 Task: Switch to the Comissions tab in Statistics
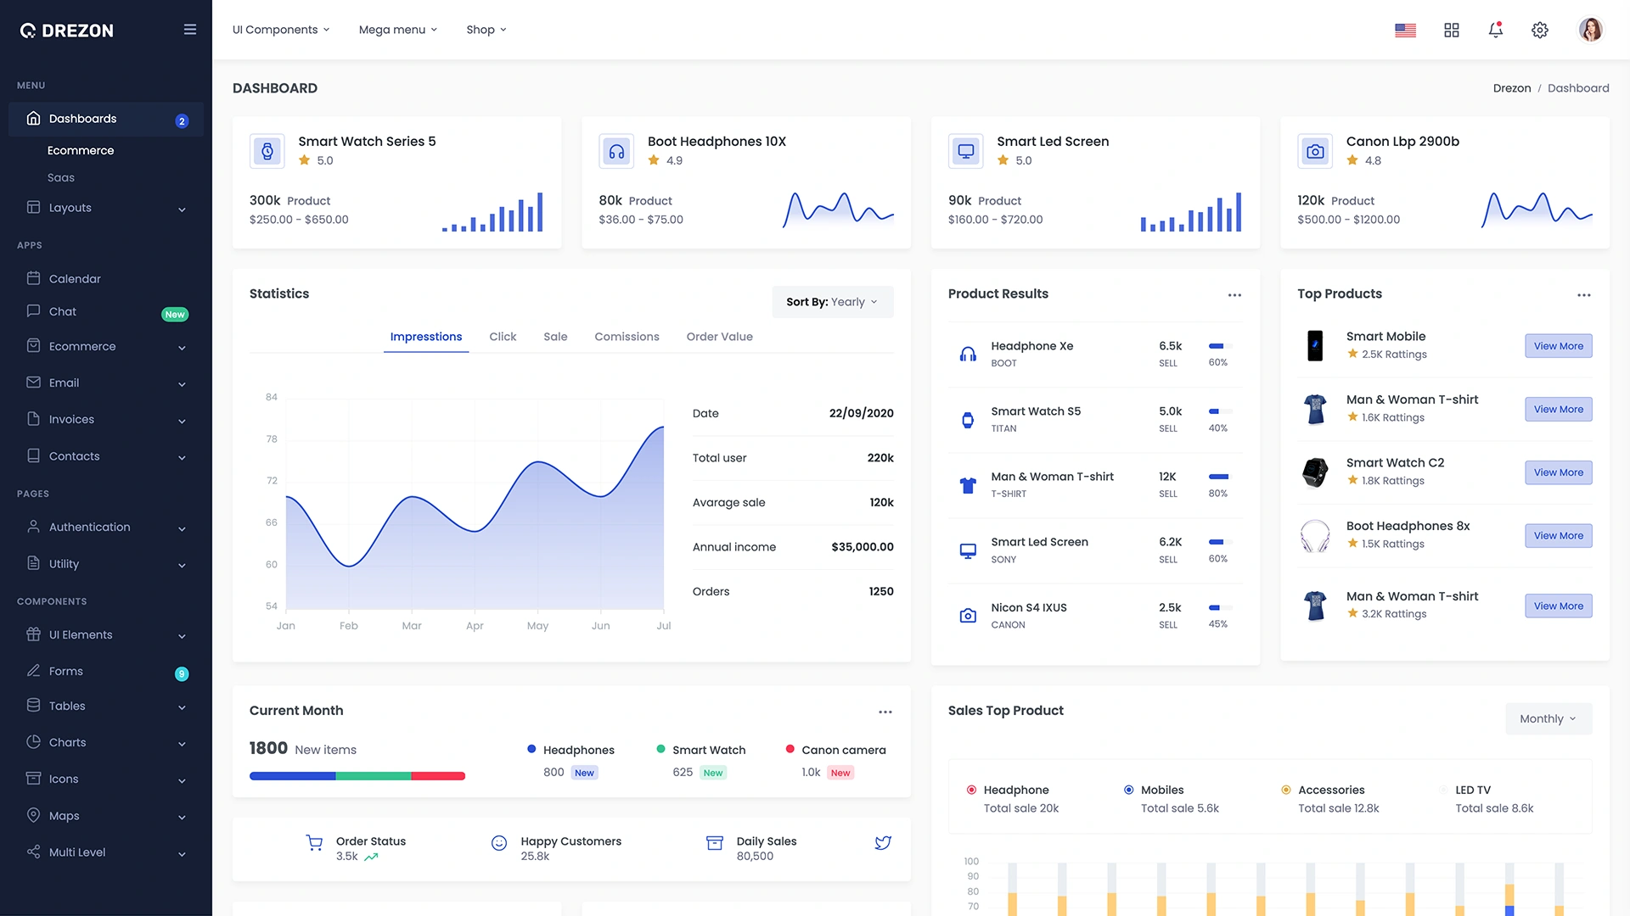627,337
